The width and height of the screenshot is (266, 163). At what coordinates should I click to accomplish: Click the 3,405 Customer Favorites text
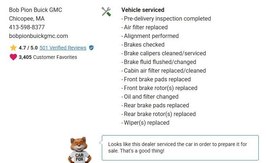[x=48, y=57]
